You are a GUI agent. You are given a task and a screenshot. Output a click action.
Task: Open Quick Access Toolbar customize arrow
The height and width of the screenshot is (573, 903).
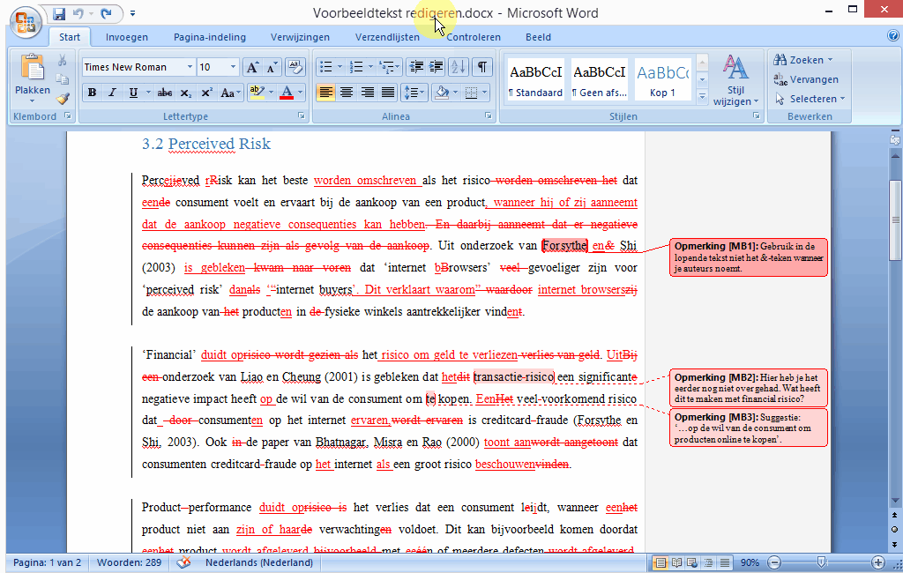(x=132, y=13)
